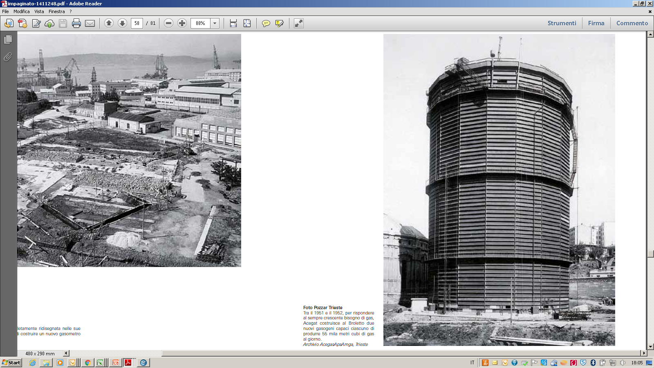Click the fit full page icon

pyautogui.click(x=247, y=23)
